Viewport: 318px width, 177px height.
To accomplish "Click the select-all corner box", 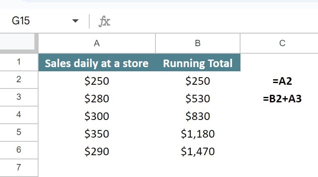I will (x=18, y=43).
